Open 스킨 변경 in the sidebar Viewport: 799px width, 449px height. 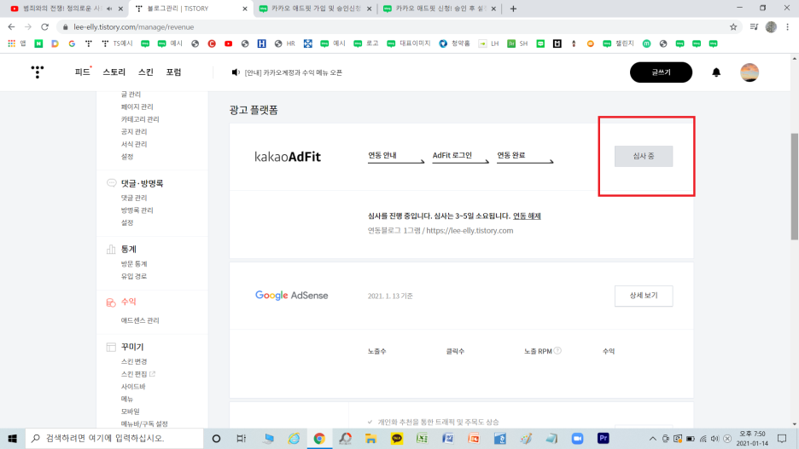tap(133, 361)
